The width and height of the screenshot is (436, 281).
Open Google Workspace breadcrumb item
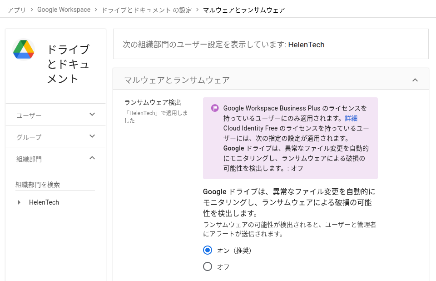[64, 10]
